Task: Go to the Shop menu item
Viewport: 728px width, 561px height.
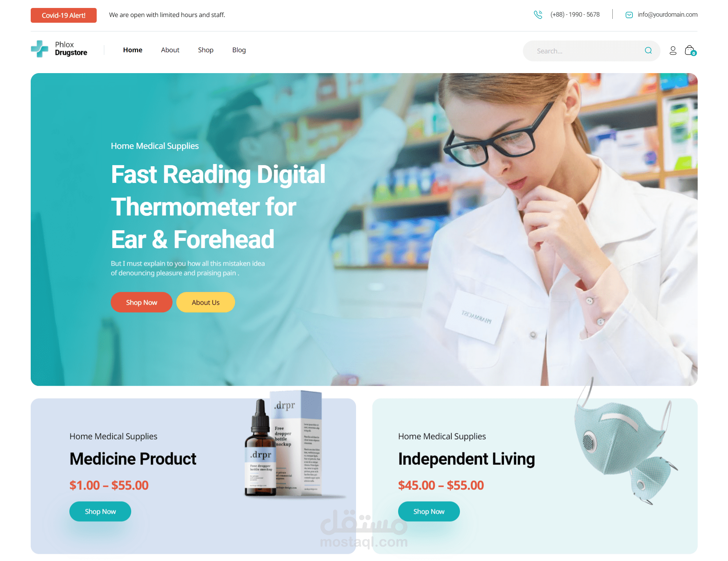Action: point(206,50)
